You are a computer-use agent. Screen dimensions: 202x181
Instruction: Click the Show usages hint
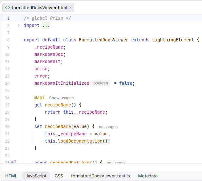[x=61, y=98]
